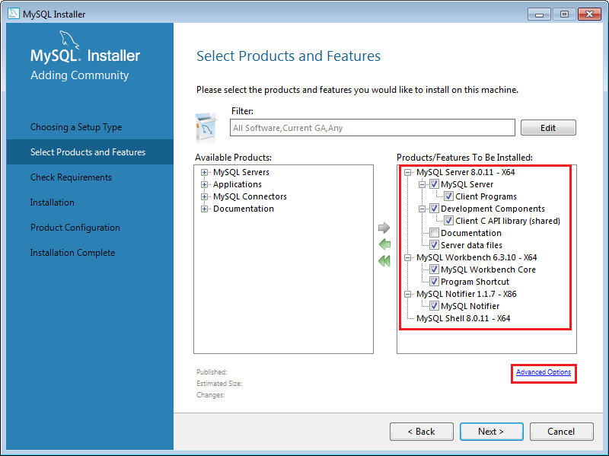Click the MySQL Installer title bar icon
The image size is (609, 456).
[x=13, y=14]
